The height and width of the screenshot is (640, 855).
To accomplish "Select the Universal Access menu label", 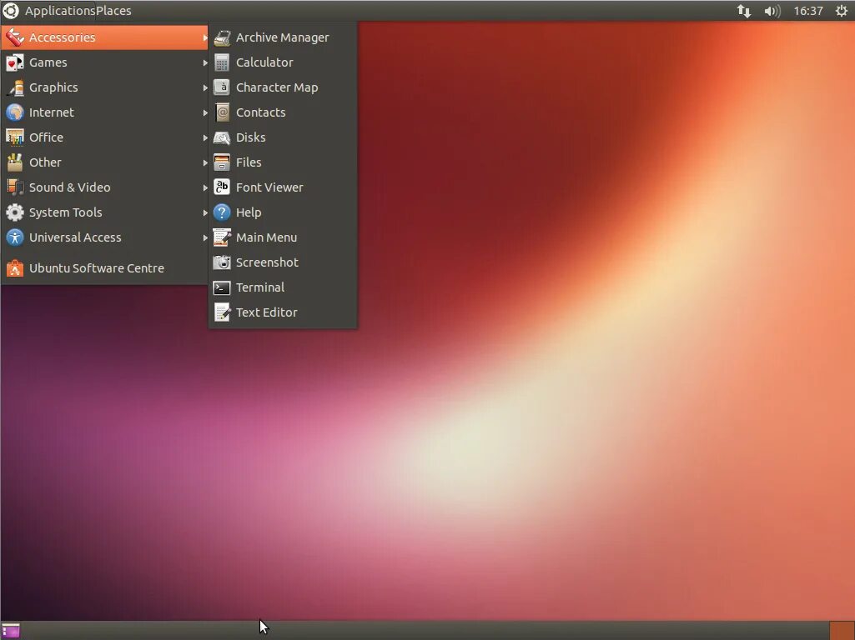I will (x=75, y=238).
